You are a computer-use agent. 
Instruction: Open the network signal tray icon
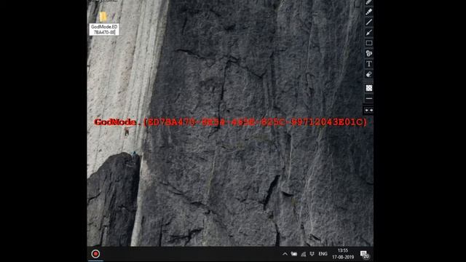coord(303,254)
